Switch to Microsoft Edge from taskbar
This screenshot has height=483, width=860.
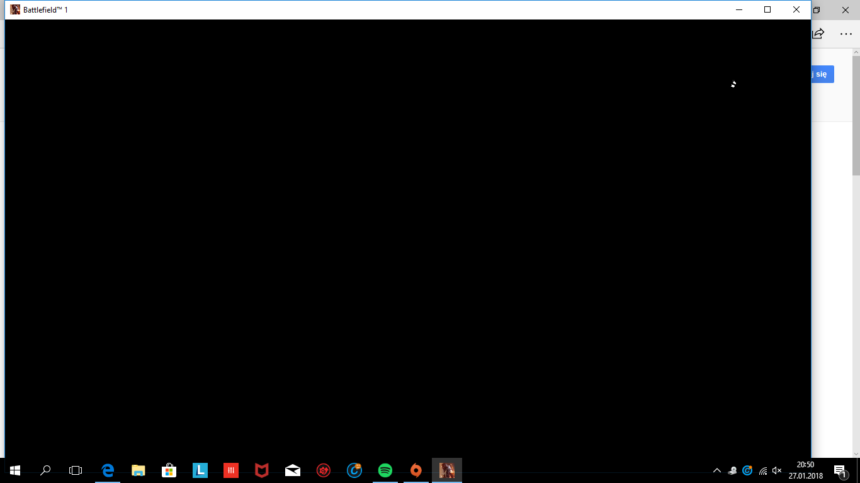tap(108, 470)
